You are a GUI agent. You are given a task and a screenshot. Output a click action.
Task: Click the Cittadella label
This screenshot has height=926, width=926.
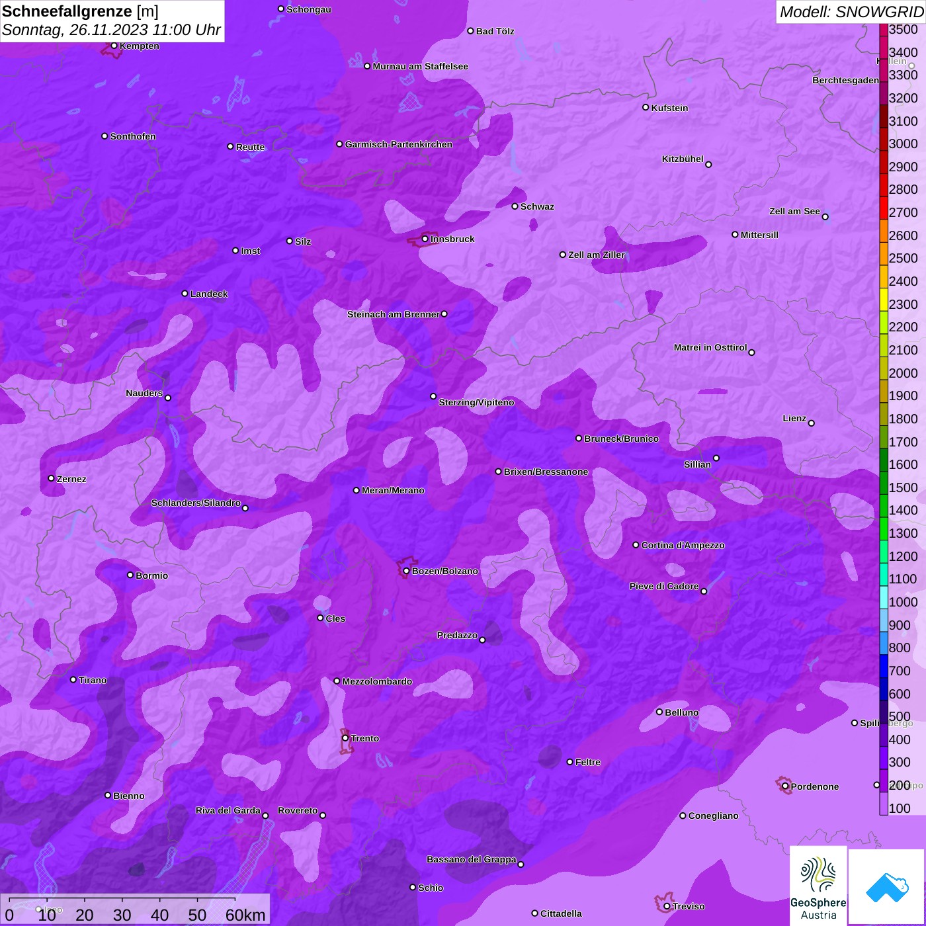[561, 913]
